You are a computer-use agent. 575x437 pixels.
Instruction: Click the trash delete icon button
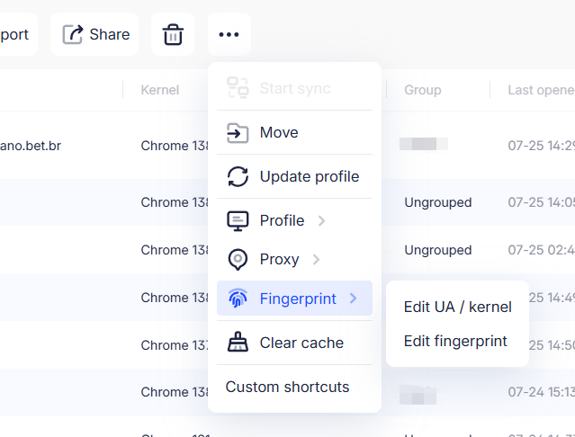(173, 34)
